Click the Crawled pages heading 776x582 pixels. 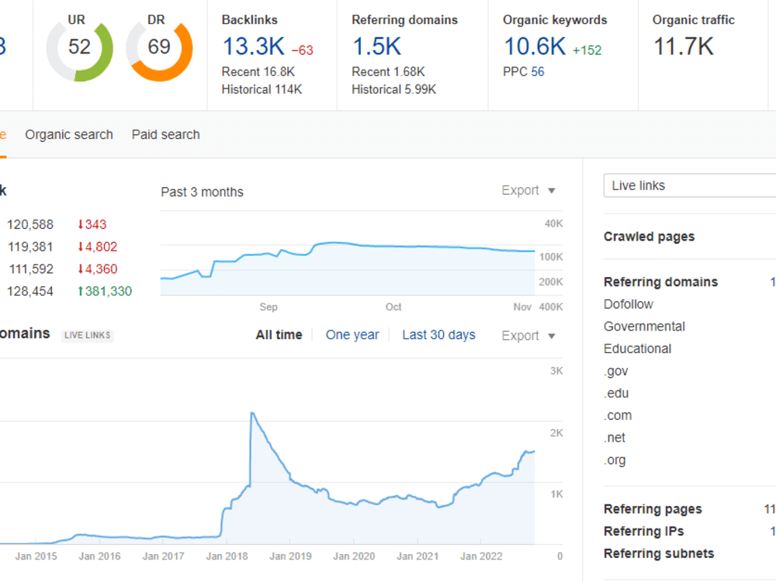(x=649, y=237)
